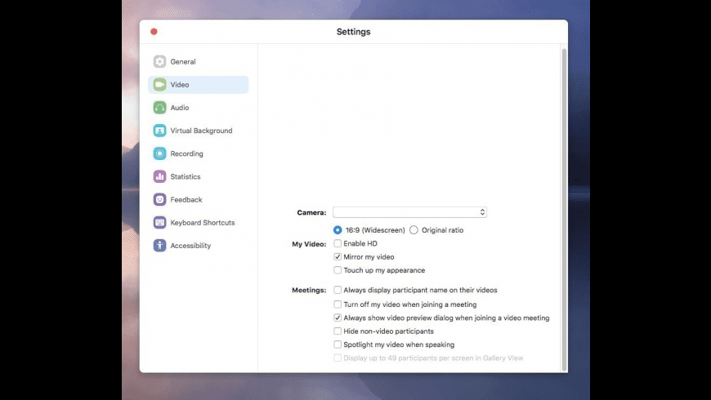The image size is (711, 400).
Task: Click the General gear icon
Action: point(159,62)
